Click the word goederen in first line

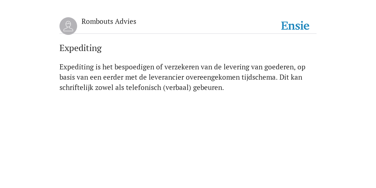click(279, 67)
